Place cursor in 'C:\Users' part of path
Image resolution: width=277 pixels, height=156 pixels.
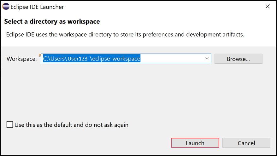[x=54, y=58]
